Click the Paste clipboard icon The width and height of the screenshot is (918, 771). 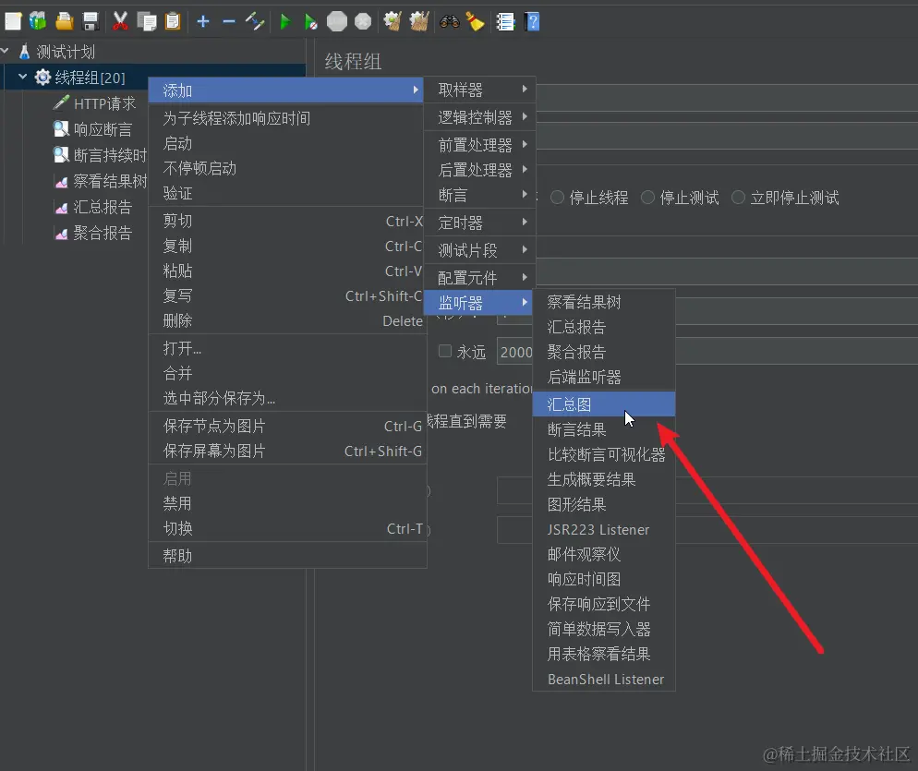(173, 21)
